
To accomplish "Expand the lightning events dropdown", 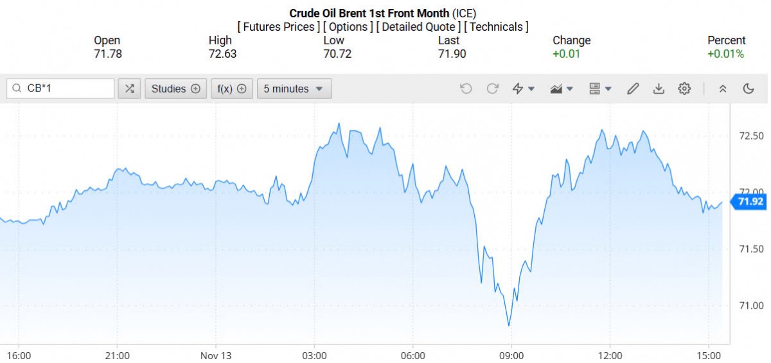I will click(x=523, y=89).
